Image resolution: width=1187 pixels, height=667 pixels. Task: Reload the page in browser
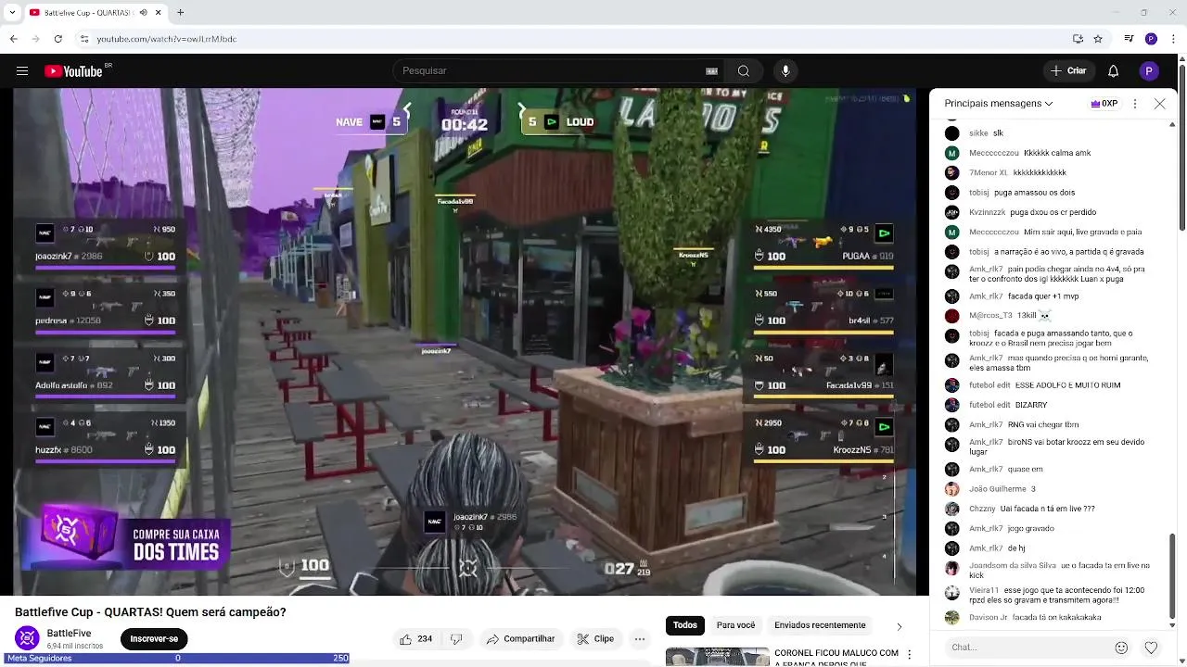click(x=57, y=39)
